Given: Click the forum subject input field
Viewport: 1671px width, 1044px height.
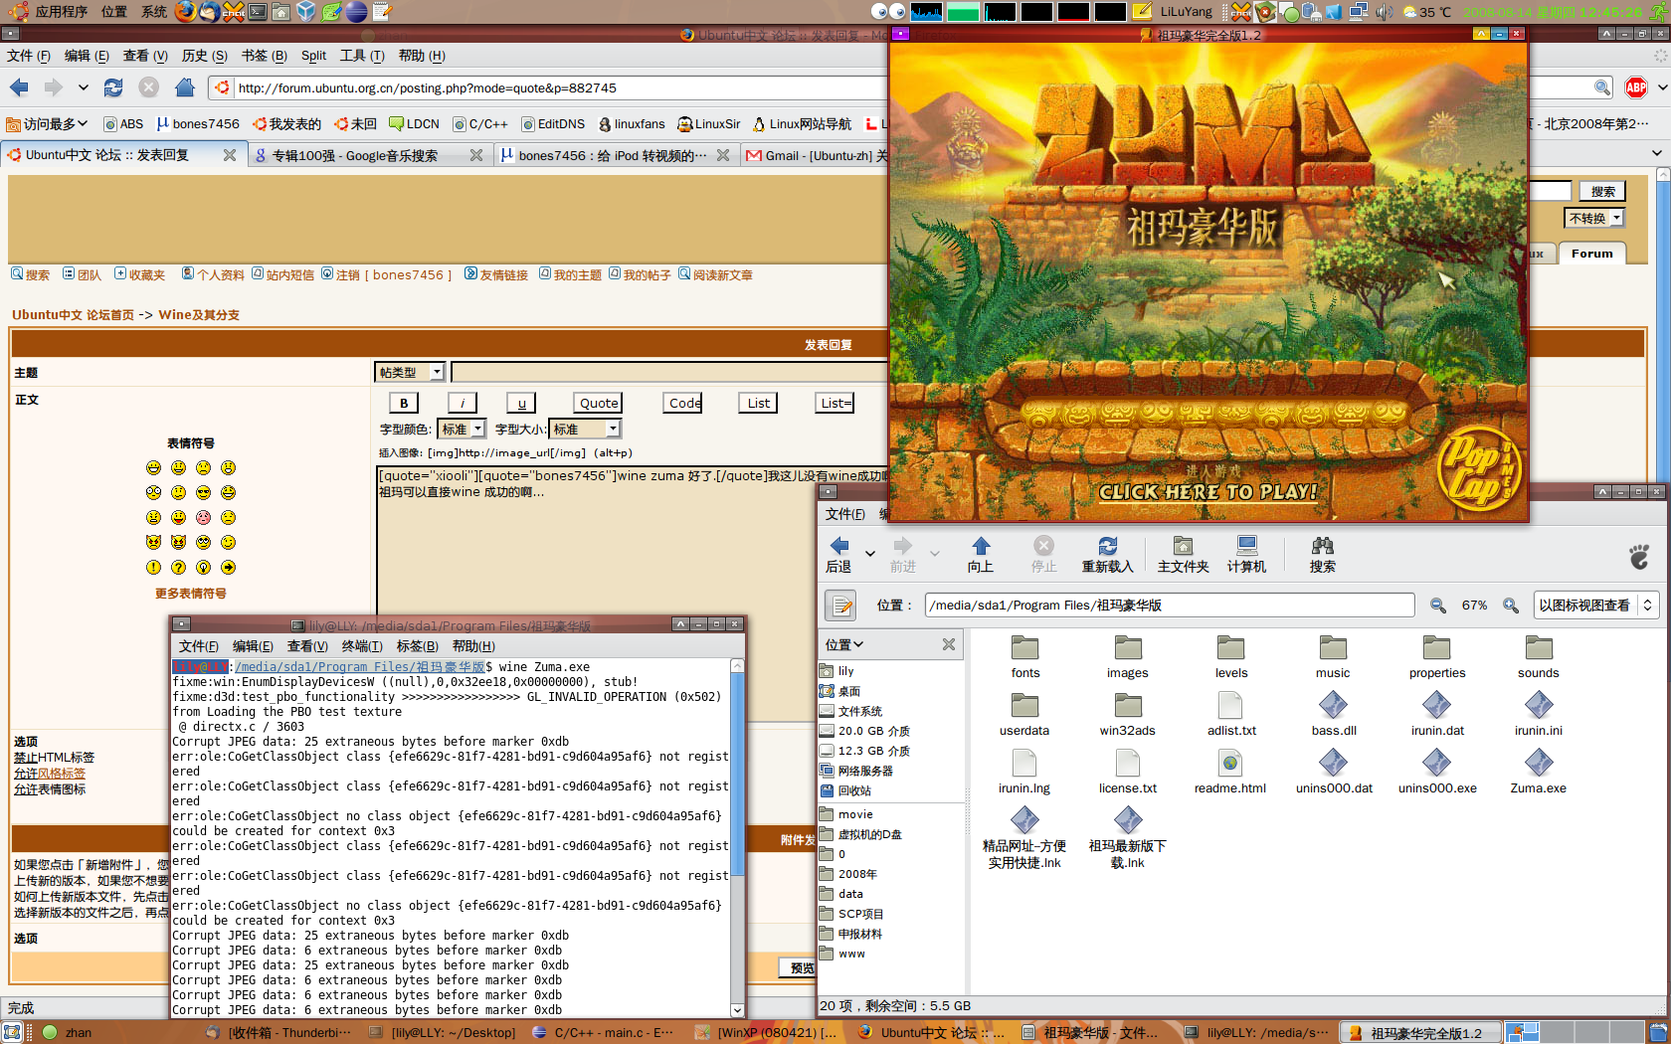Looking at the screenshot, I should (668, 372).
